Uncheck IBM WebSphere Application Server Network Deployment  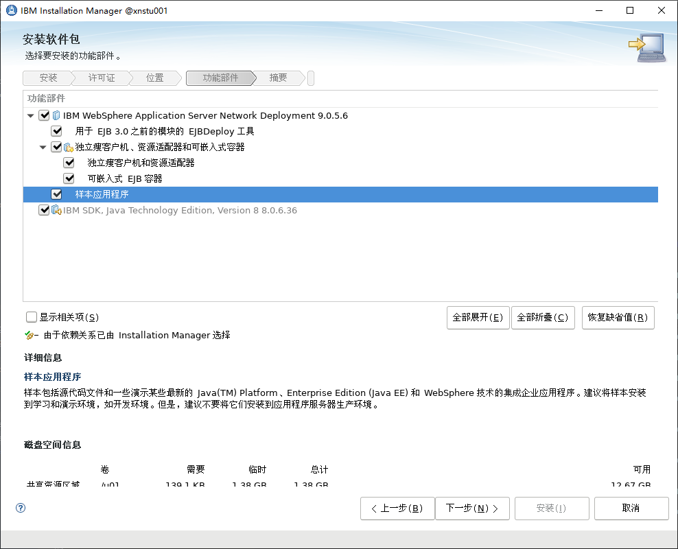[x=44, y=115]
